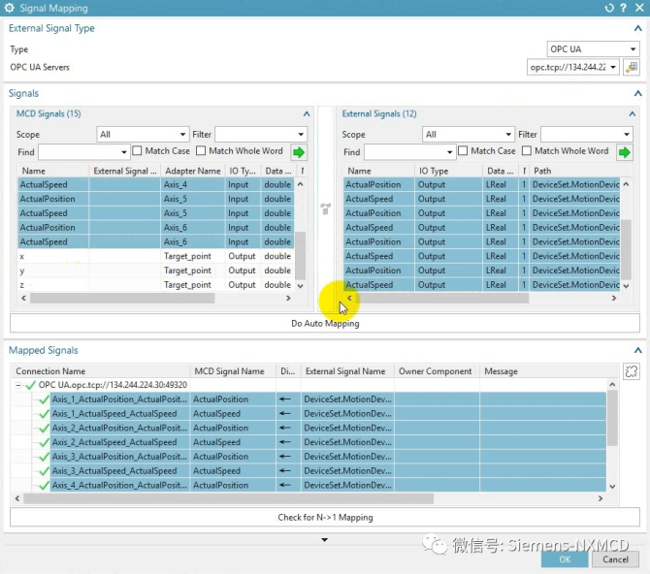Click the Owner Component column header
650x574 pixels.
tap(437, 371)
